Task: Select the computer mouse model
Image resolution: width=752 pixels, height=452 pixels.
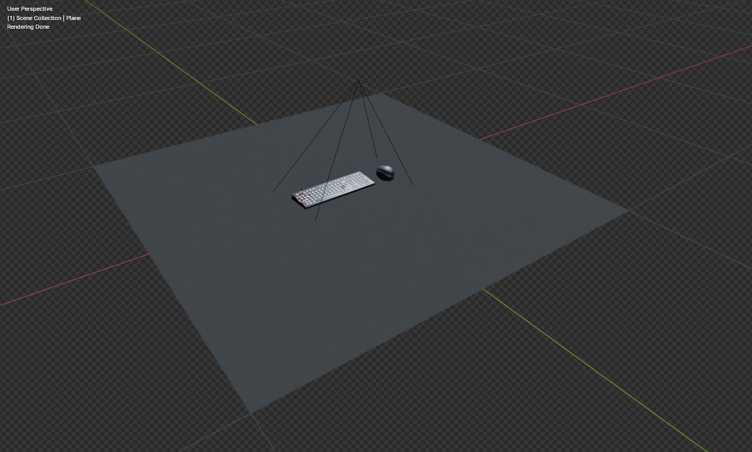Action: tap(385, 173)
